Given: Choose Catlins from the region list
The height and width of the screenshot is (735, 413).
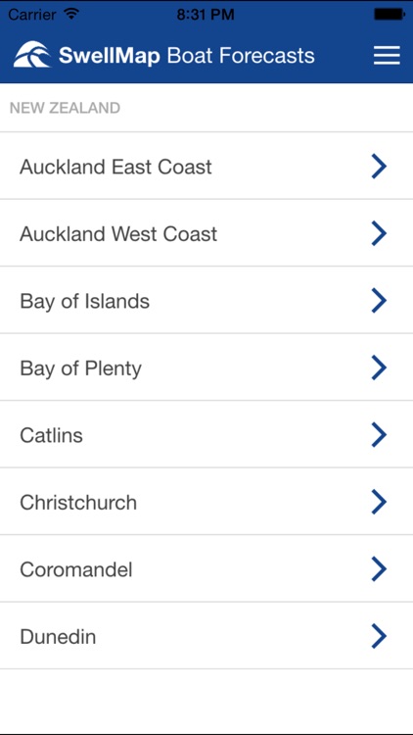Looking at the screenshot, I should 206,434.
